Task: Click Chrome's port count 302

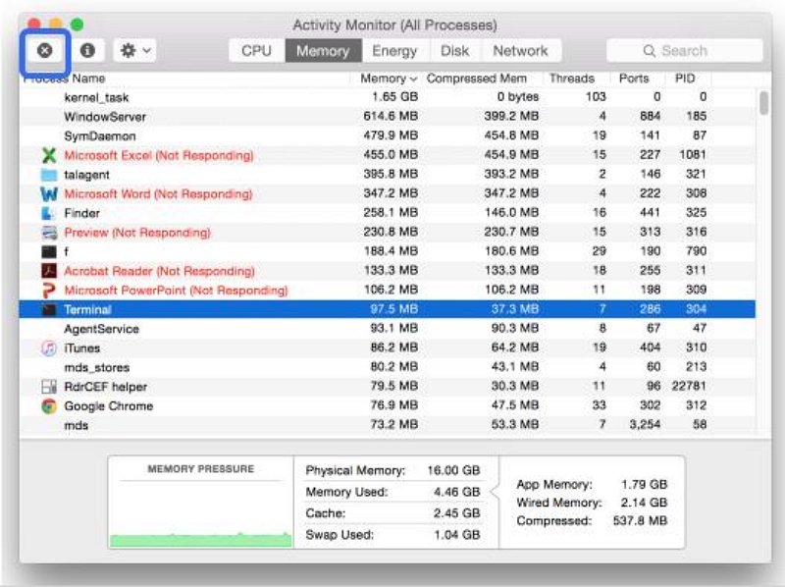Action: (x=650, y=405)
